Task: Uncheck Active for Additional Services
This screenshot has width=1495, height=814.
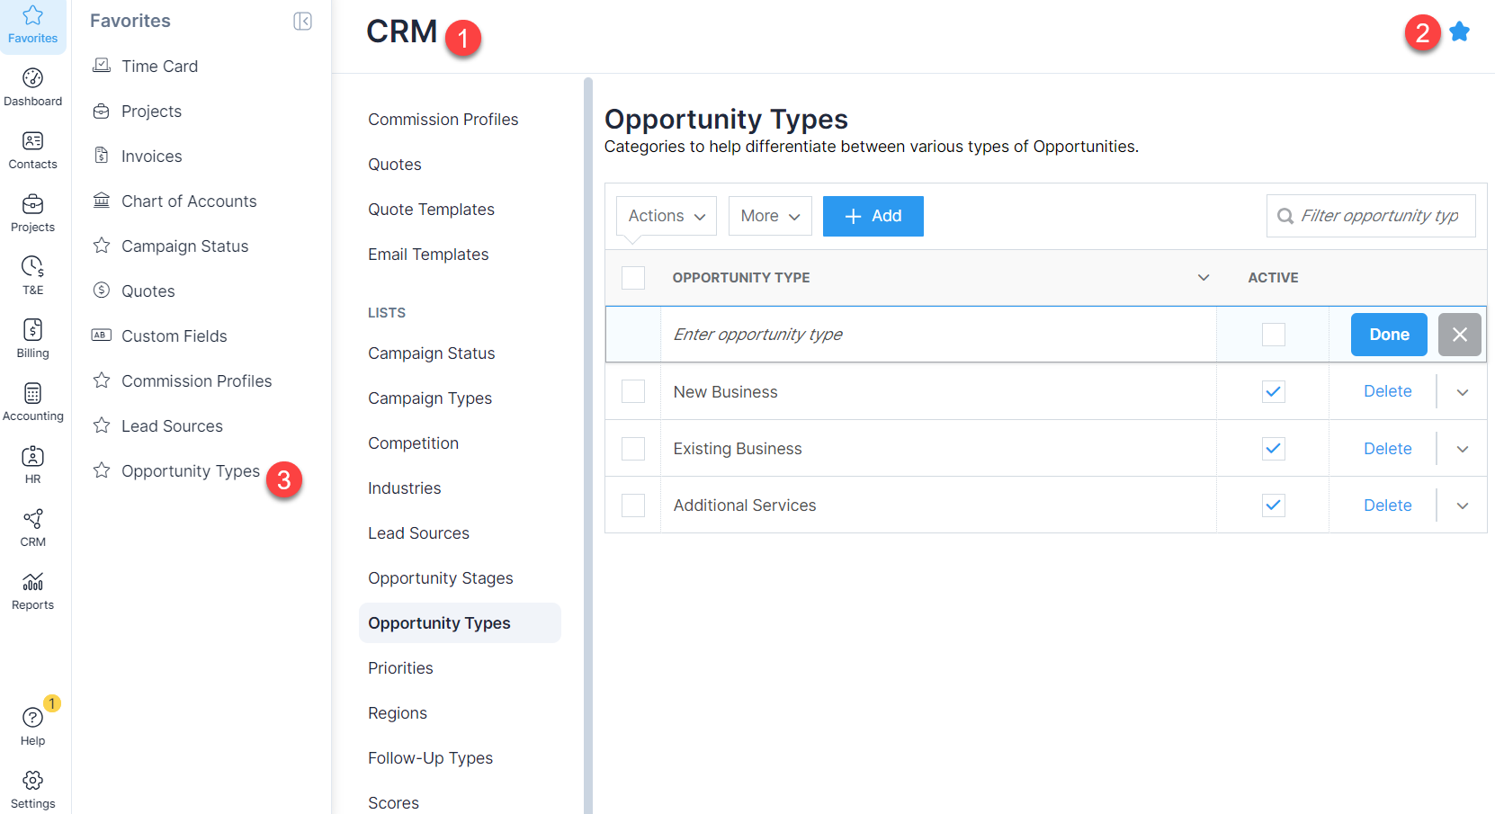Action: coord(1274,505)
